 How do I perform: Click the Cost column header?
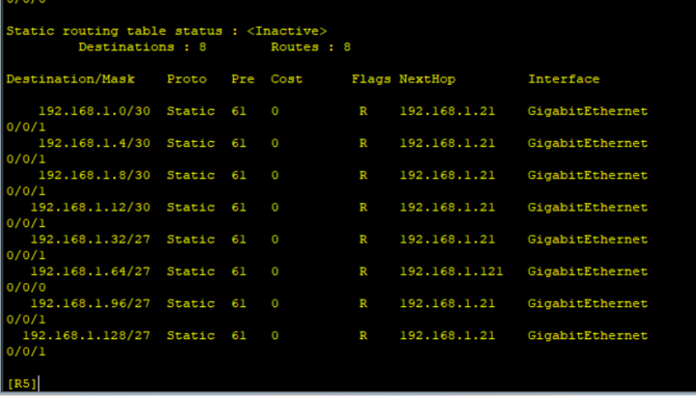[x=287, y=79]
